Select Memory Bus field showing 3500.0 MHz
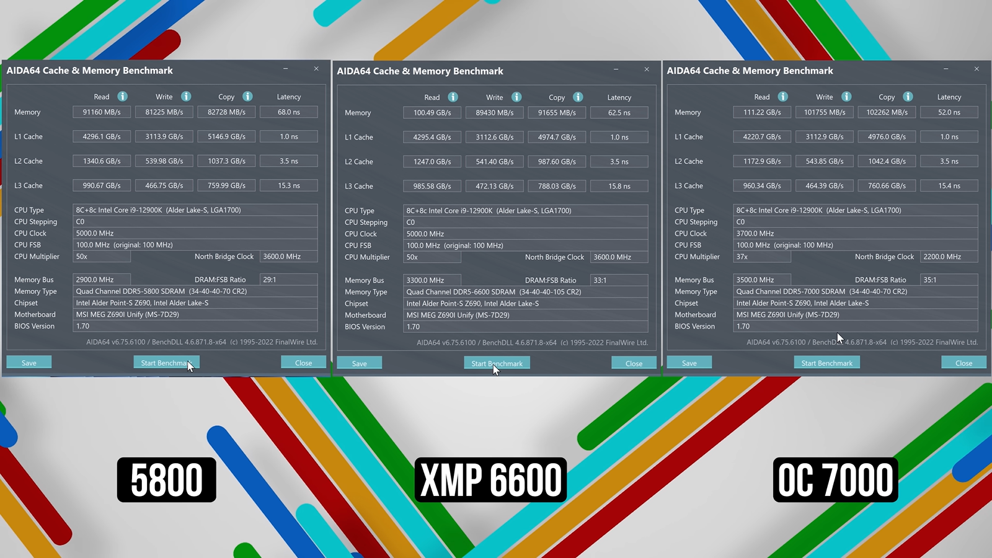The image size is (992, 558). pyautogui.click(x=762, y=280)
